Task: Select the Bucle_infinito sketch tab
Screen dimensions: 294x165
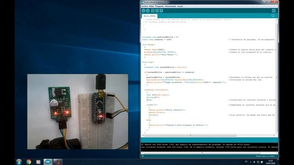Action: [150, 16]
